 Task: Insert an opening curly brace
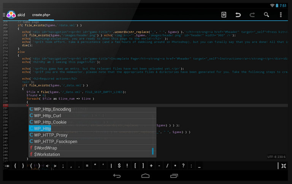[x=15, y=166]
